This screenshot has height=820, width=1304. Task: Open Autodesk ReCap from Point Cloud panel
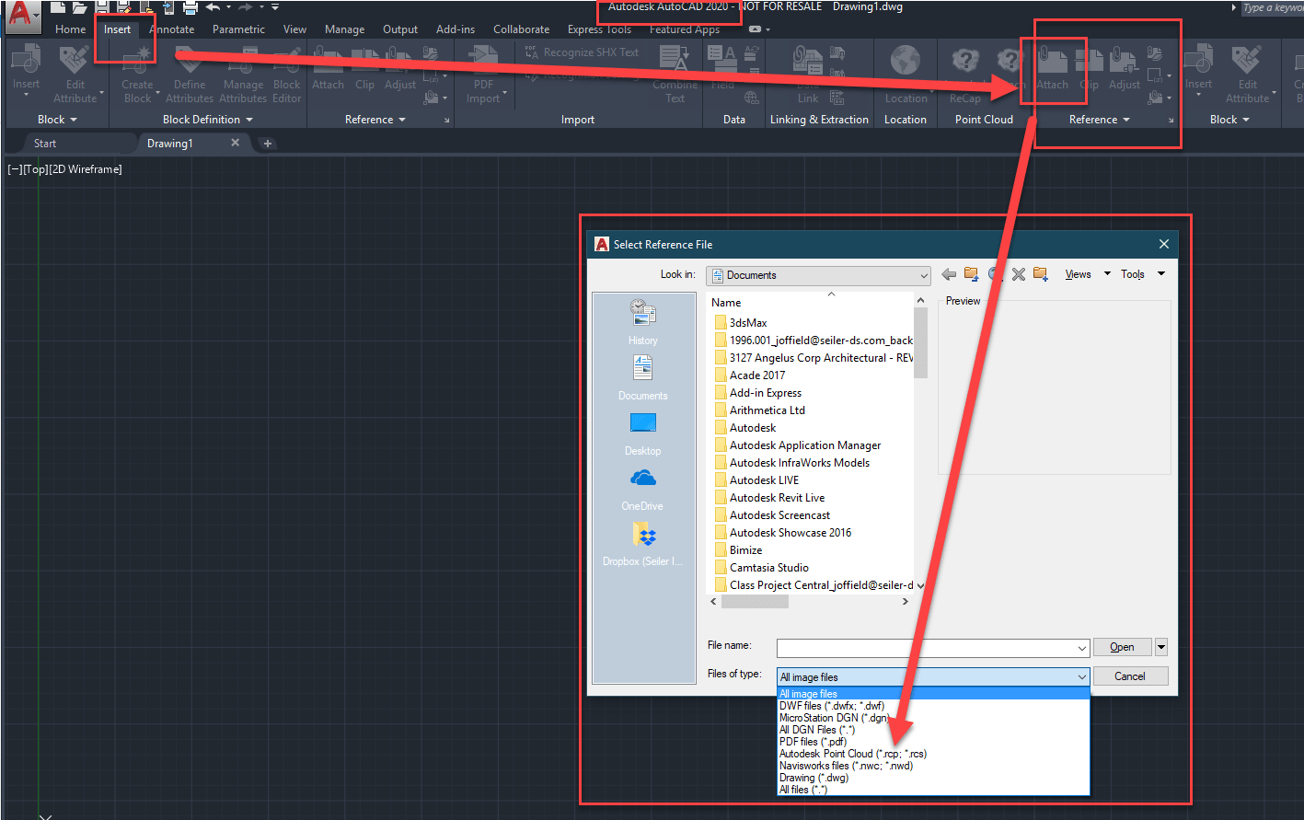965,74
